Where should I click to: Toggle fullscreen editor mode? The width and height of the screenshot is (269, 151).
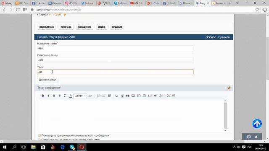click(x=168, y=96)
